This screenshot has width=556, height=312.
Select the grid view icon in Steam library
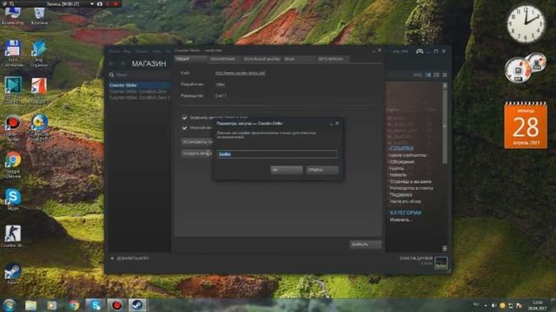[445, 75]
